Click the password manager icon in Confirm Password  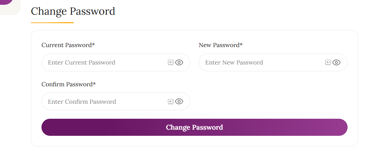170,101
